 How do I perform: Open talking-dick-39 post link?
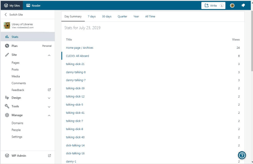(75, 88)
